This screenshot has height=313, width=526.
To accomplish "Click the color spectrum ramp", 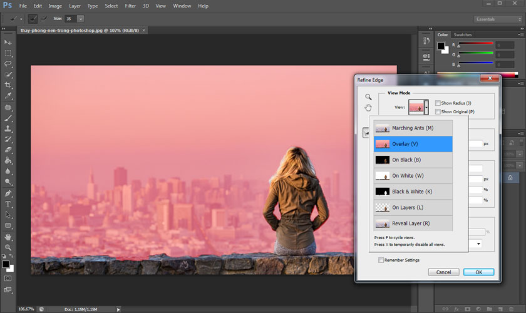I will (x=477, y=73).
